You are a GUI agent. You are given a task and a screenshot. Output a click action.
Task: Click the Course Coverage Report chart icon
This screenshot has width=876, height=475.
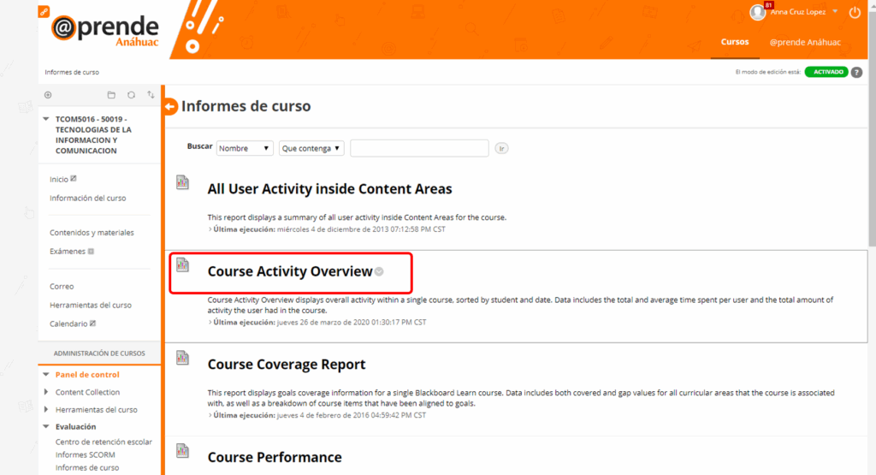point(182,358)
